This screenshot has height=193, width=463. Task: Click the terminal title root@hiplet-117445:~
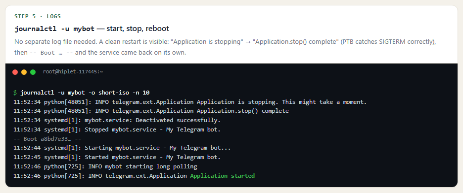pyautogui.click(x=73, y=72)
